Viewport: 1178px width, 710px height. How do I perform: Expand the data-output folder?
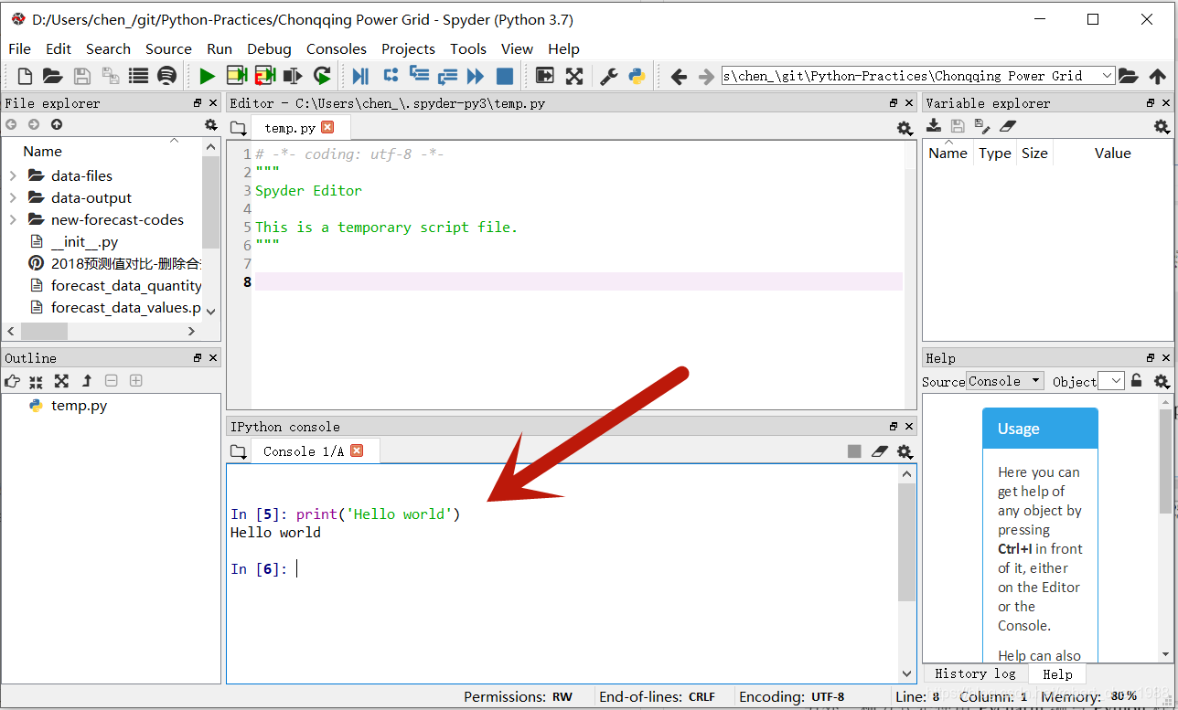click(13, 197)
